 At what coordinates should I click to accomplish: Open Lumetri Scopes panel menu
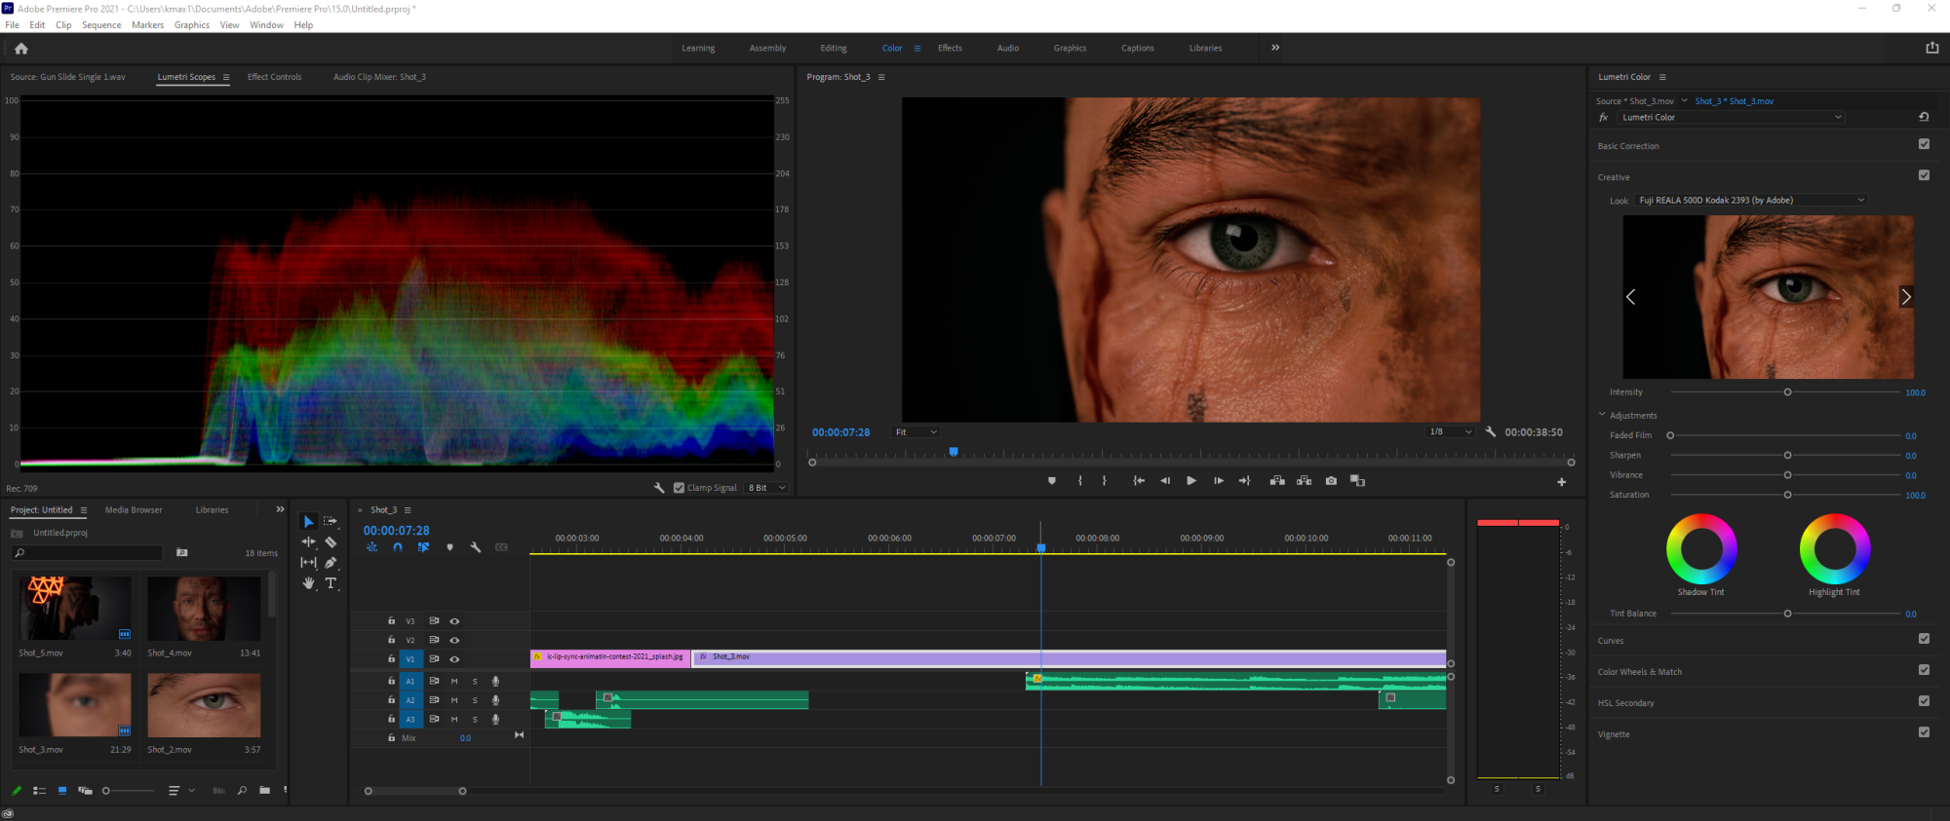226,77
